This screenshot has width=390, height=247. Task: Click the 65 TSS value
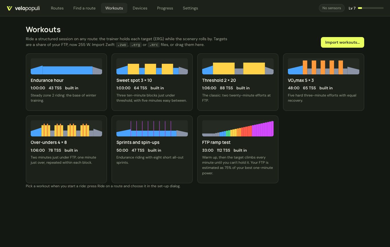pos(309,88)
